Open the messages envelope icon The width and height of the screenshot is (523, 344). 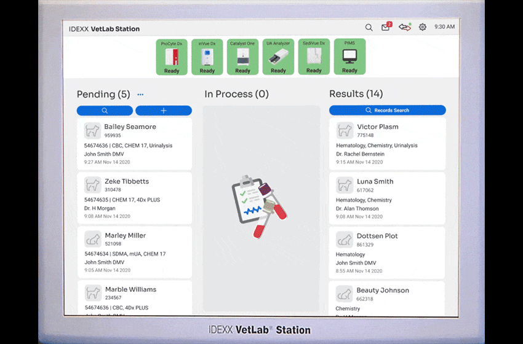point(386,26)
